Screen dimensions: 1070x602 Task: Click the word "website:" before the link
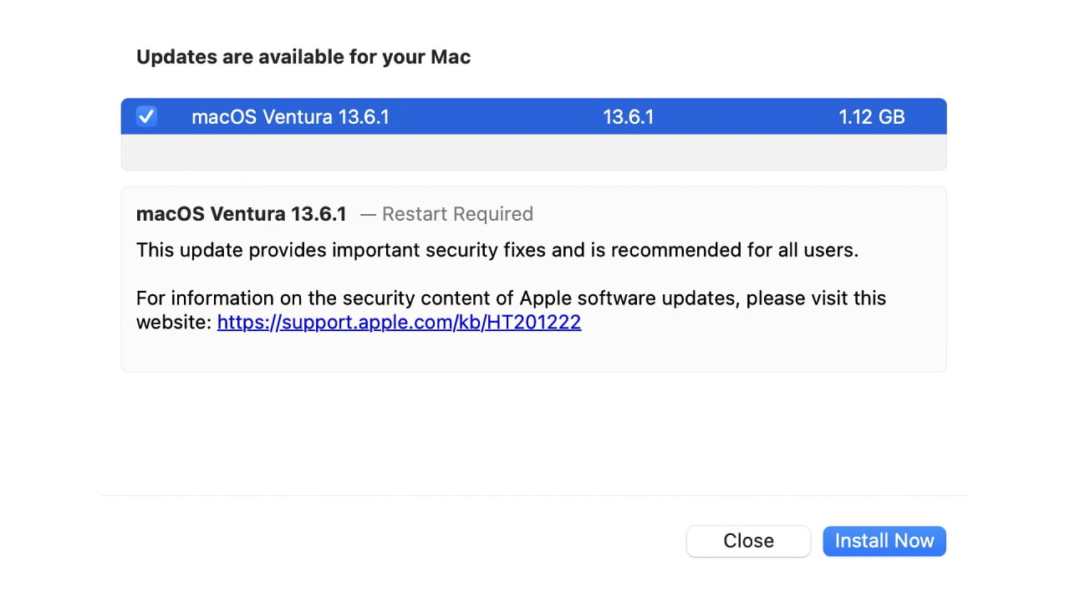tap(174, 323)
